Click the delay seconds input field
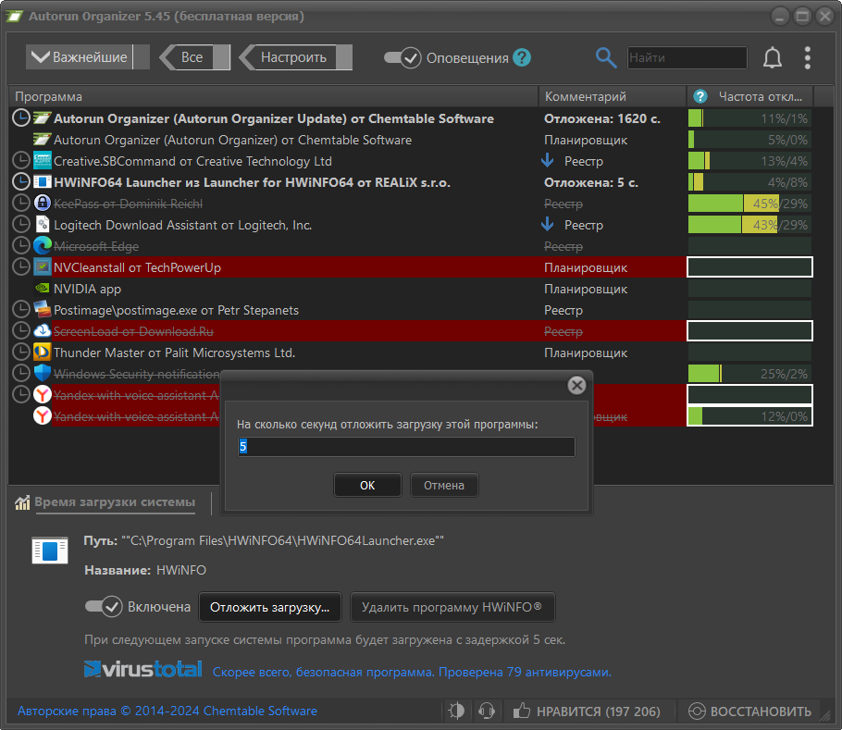Screen dimensions: 842x730 click(406, 447)
